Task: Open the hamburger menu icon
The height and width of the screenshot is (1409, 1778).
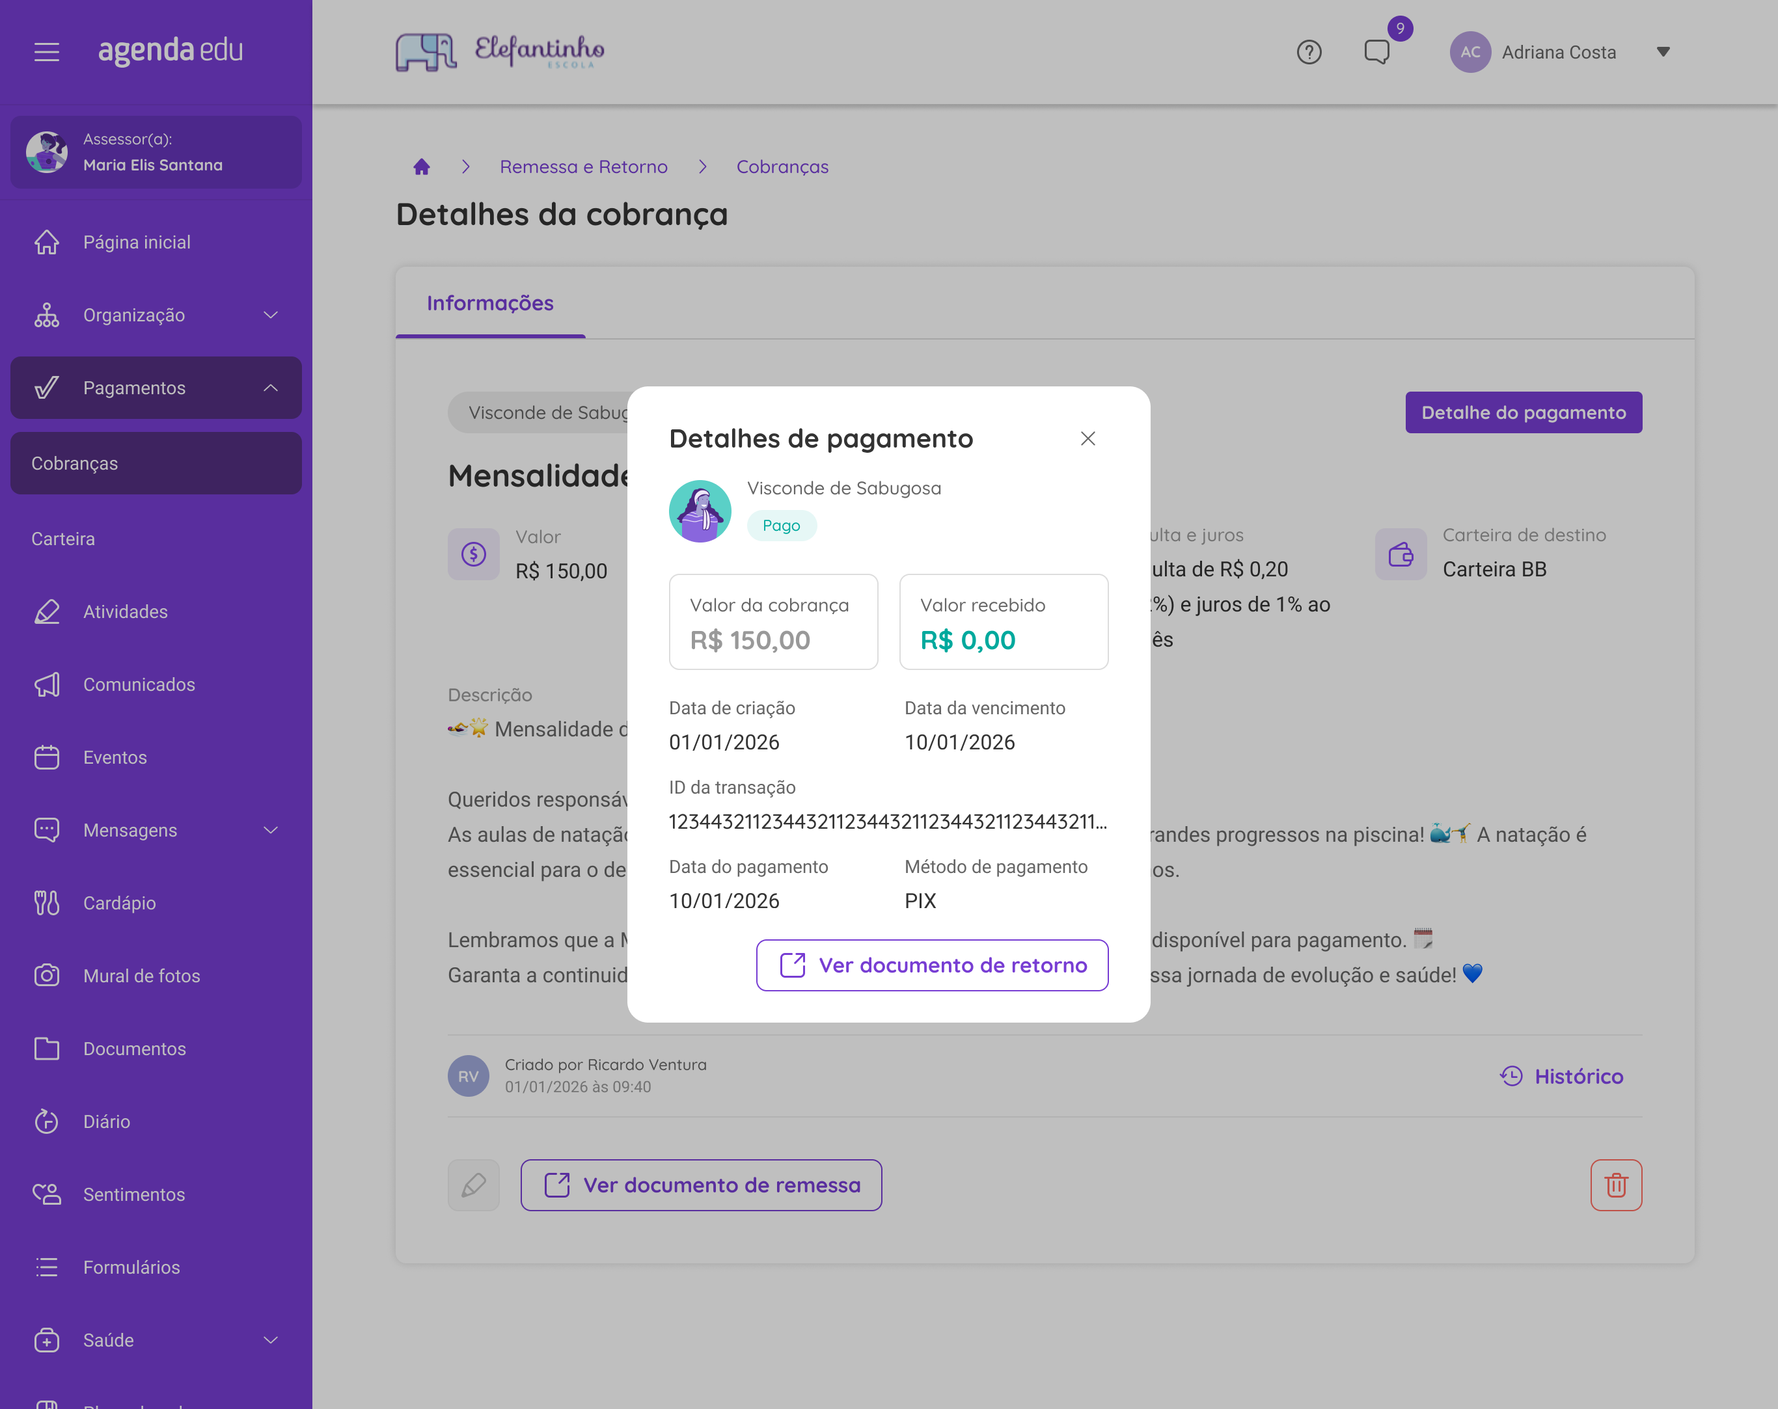Action: pos(47,52)
